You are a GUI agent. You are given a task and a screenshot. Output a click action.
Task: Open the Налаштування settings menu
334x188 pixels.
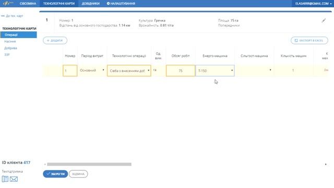click(121, 4)
